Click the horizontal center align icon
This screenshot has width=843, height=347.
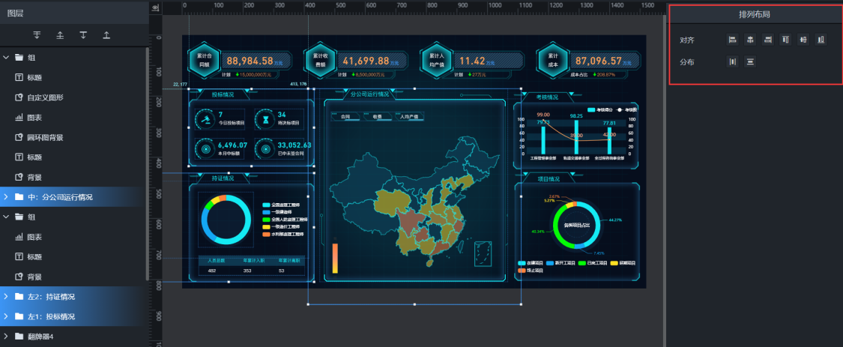click(749, 40)
